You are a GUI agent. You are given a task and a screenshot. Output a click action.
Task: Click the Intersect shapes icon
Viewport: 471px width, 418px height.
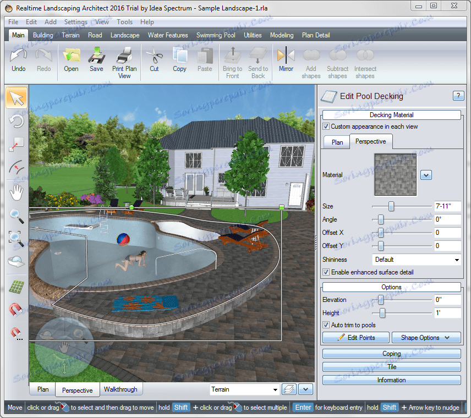click(365, 56)
